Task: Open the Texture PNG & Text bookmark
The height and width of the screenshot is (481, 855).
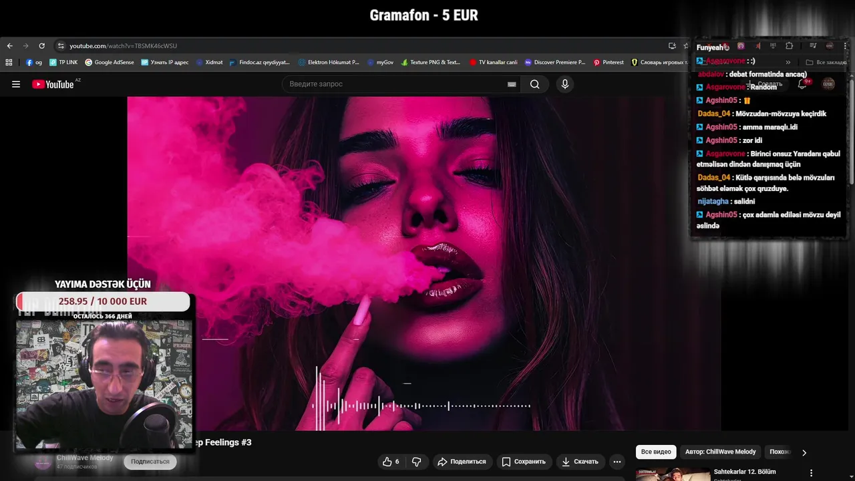Action: pos(431,62)
